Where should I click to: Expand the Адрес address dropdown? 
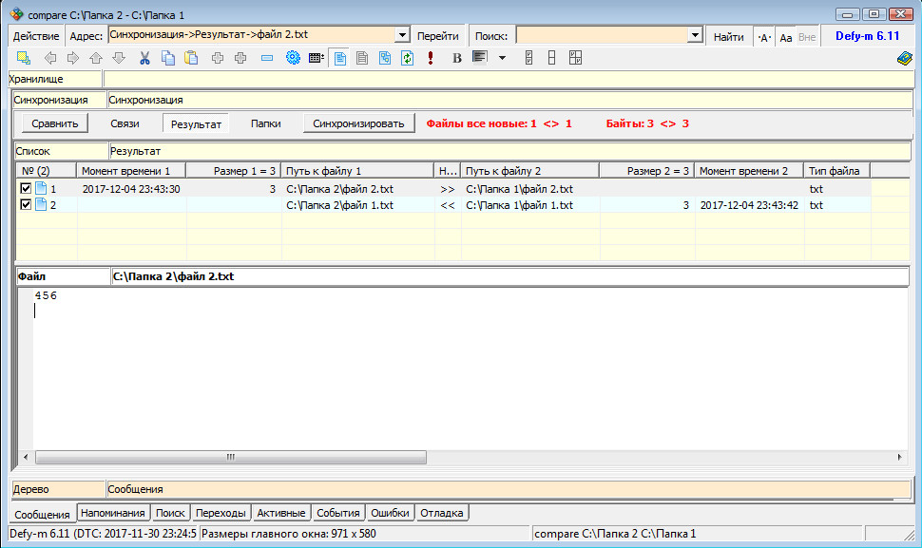402,35
